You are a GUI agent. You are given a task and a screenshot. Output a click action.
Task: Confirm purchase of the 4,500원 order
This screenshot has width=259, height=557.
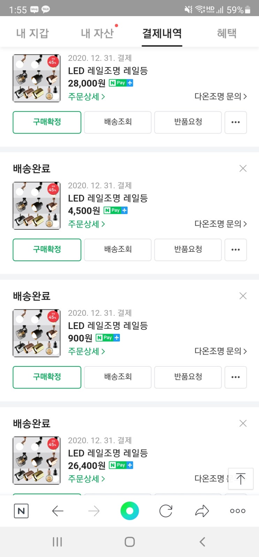[47, 250]
